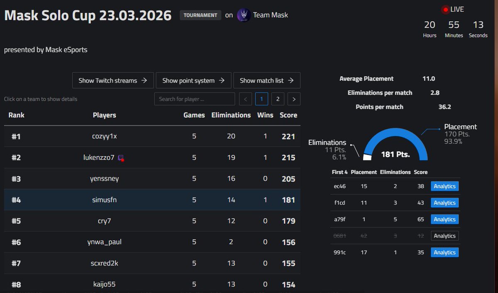Viewport: 498px width, 293px height.
Task: Click the Wins column header
Action: (x=265, y=115)
